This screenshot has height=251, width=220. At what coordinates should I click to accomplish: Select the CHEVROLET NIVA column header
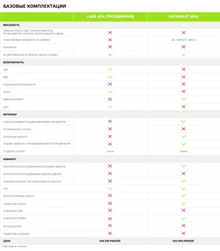[x=184, y=17]
